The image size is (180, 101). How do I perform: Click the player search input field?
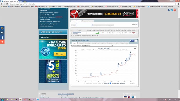(84, 25)
